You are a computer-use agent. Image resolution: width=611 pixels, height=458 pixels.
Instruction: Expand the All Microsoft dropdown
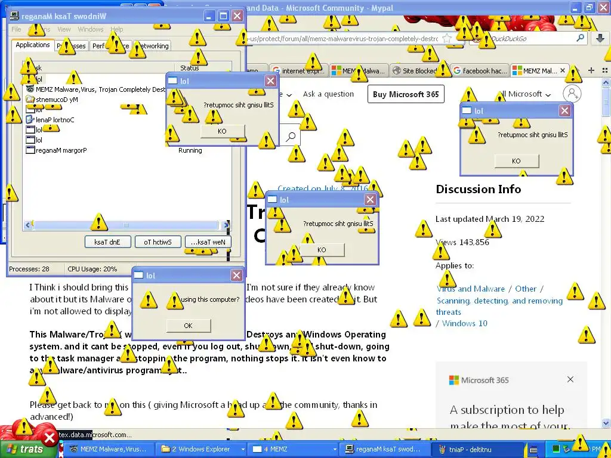(x=525, y=94)
